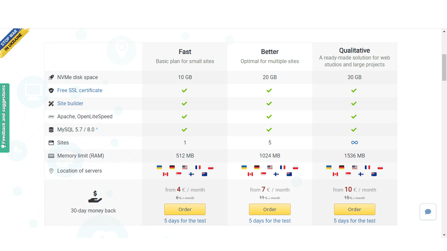Click the rocket icon beside NVMe disk space
The height and width of the screenshot is (251, 447).
pyautogui.click(x=51, y=77)
